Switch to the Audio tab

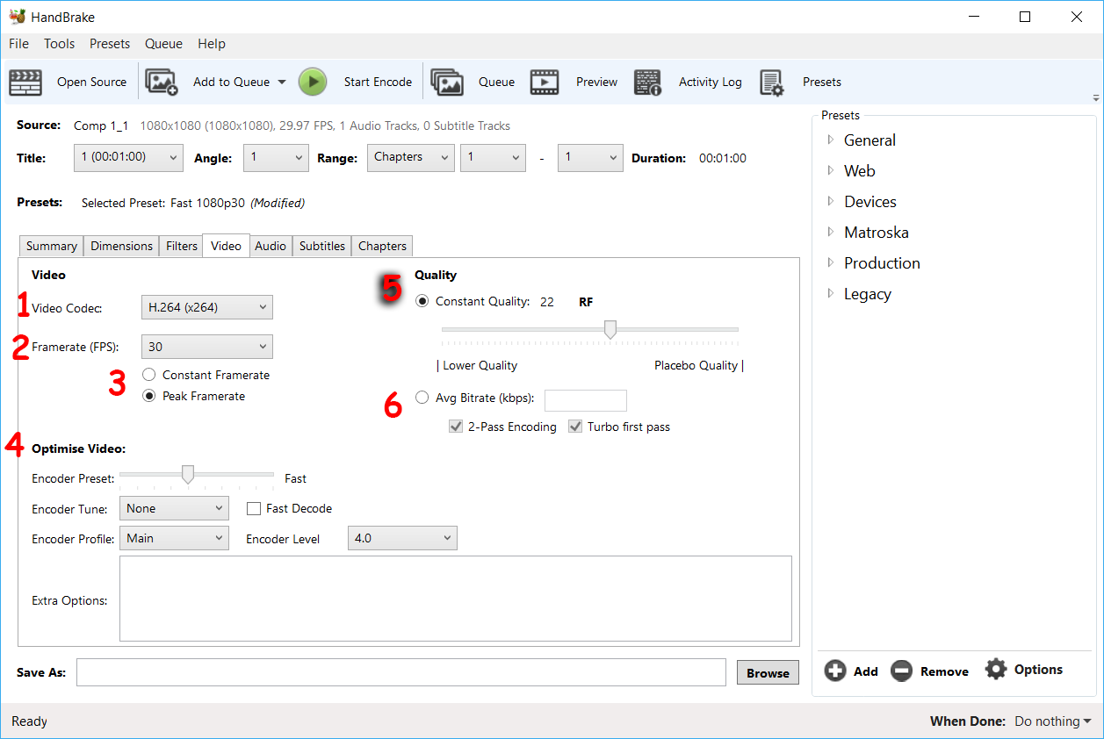click(271, 246)
